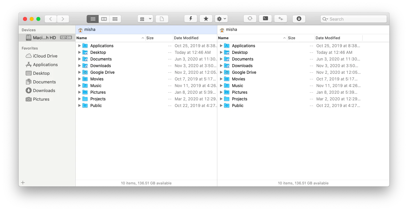
Task: Click the quick actions lightning bolt icon
Action: [x=191, y=19]
